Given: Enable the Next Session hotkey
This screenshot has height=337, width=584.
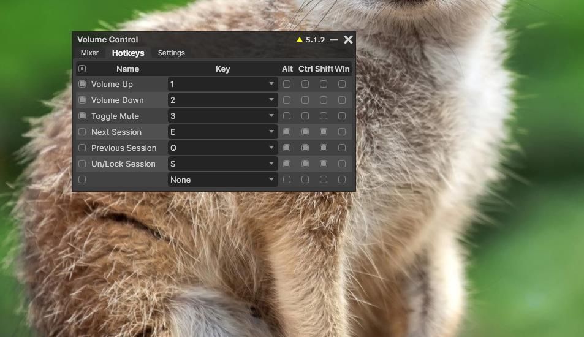Looking at the screenshot, I should (x=82, y=132).
